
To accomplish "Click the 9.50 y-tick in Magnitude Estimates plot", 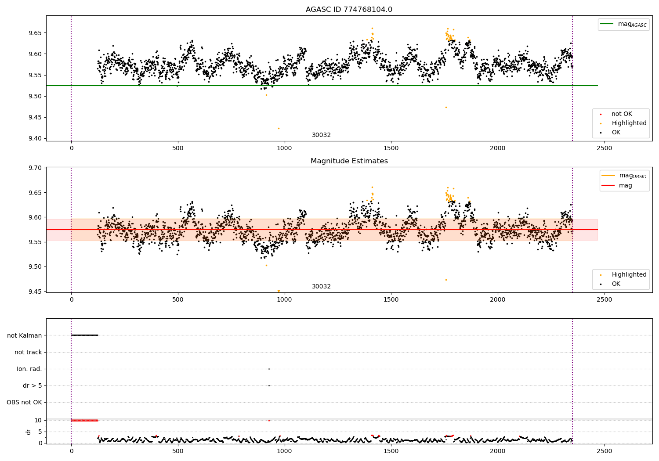I will point(35,267).
